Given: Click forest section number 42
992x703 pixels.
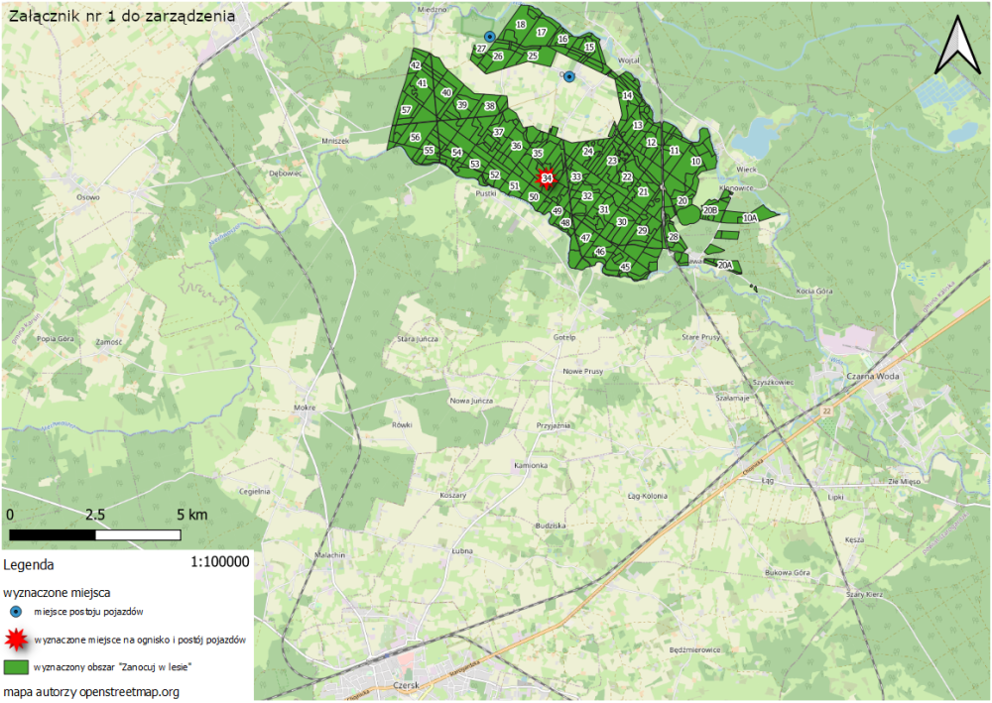Looking at the screenshot, I should (x=415, y=64).
